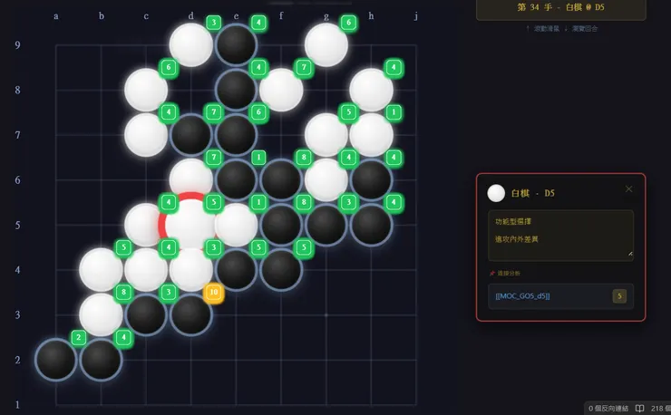Click the note text area containing 功能型選擇

[x=560, y=236]
